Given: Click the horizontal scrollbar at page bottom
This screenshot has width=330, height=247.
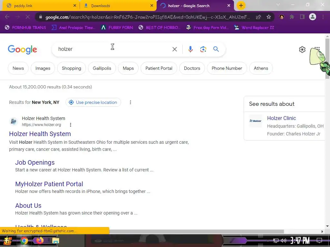Looking at the screenshot, I should pos(197,232).
